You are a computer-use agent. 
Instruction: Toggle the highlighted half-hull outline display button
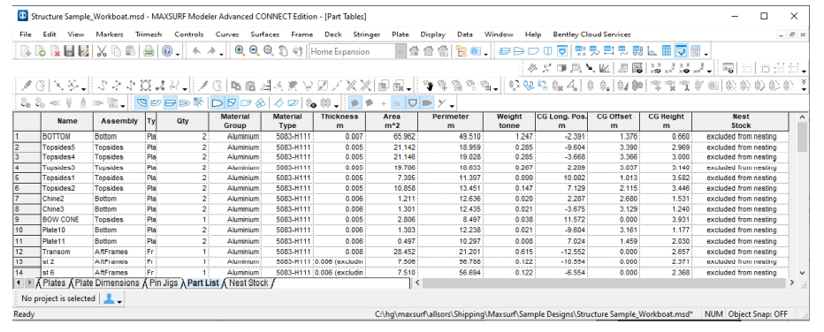coord(217,103)
